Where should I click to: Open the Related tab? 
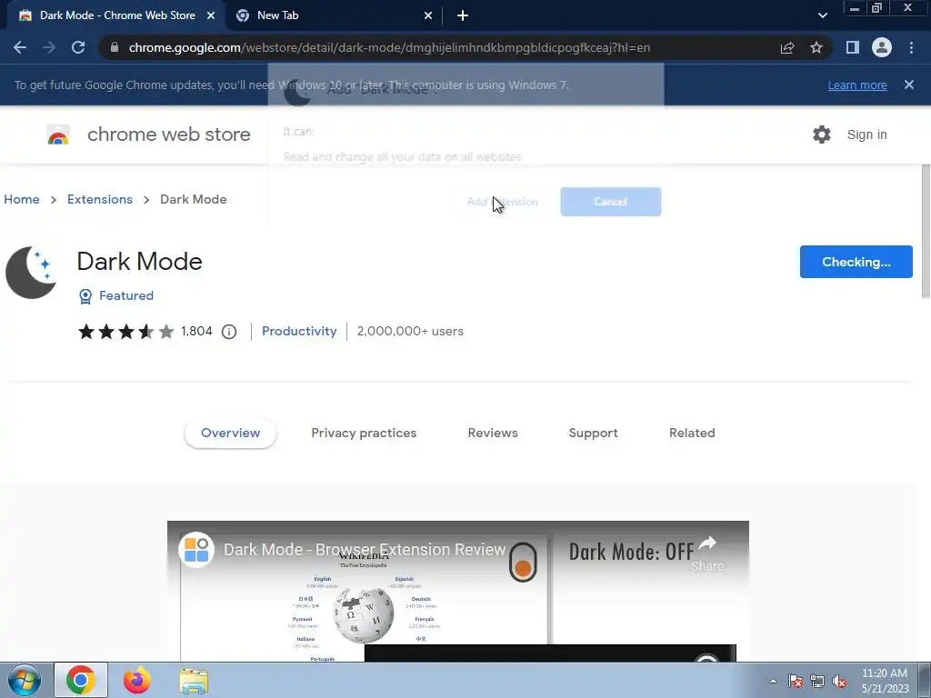[692, 434]
